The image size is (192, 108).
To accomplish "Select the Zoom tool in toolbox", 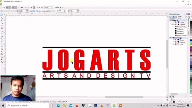I will click(x=1, y=23).
